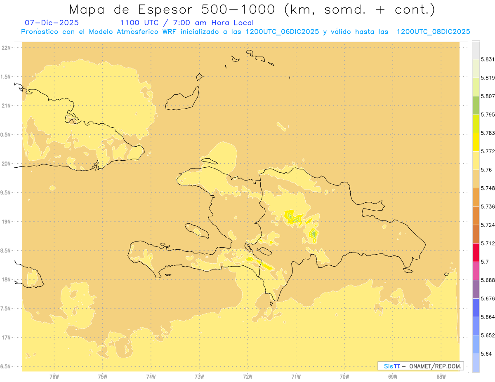Click the legend value "5.724"
Viewport: 495px width, 382px height.
pos(488,225)
